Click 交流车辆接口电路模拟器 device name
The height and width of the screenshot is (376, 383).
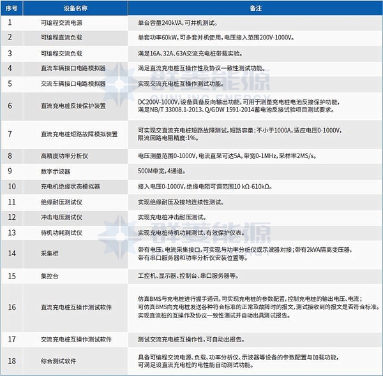point(73,84)
